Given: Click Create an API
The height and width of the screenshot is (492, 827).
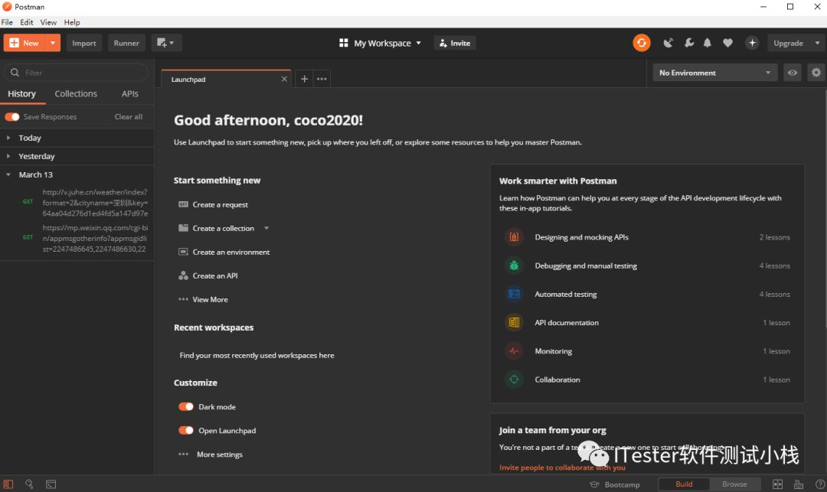Looking at the screenshot, I should pyautogui.click(x=214, y=275).
